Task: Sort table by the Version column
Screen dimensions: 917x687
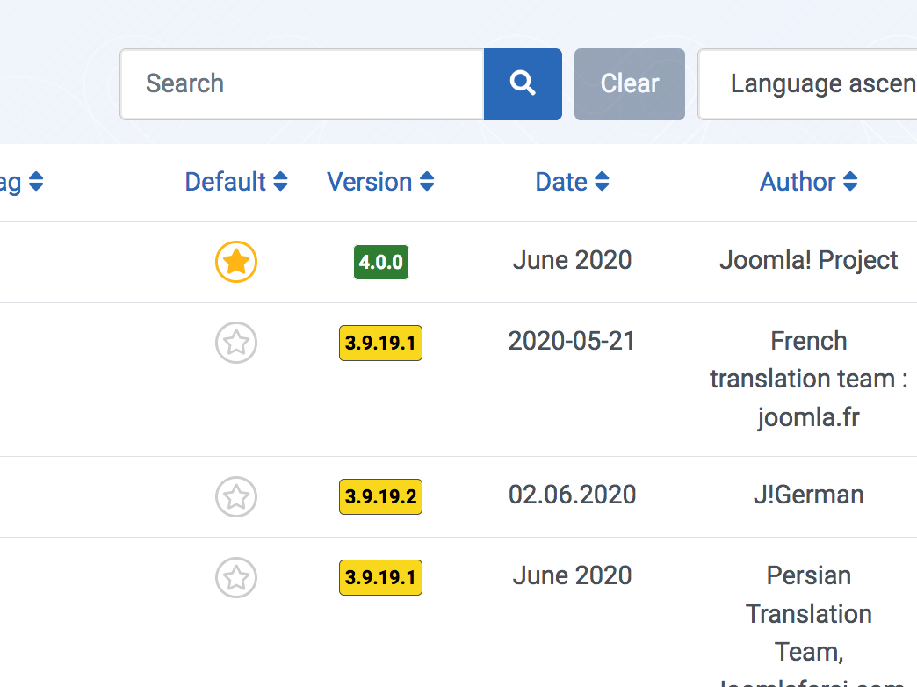Action: [380, 181]
